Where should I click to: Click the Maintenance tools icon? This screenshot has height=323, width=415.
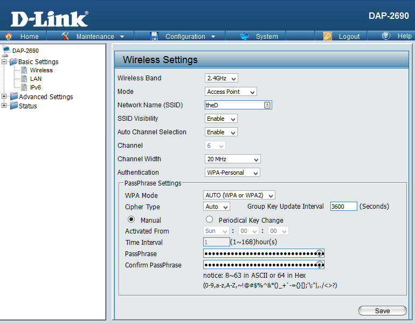(x=65, y=36)
